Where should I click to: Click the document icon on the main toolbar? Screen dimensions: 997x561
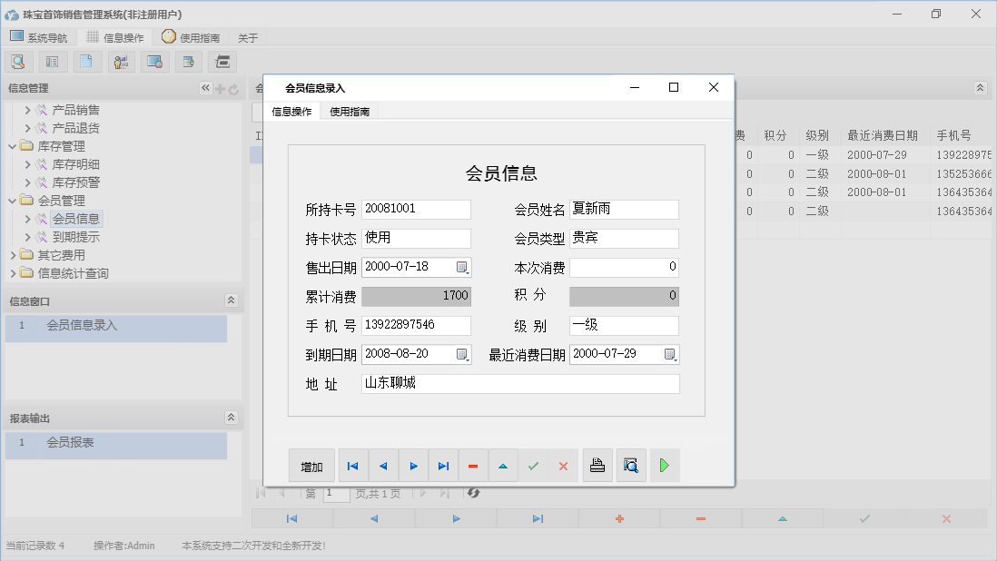tap(86, 61)
